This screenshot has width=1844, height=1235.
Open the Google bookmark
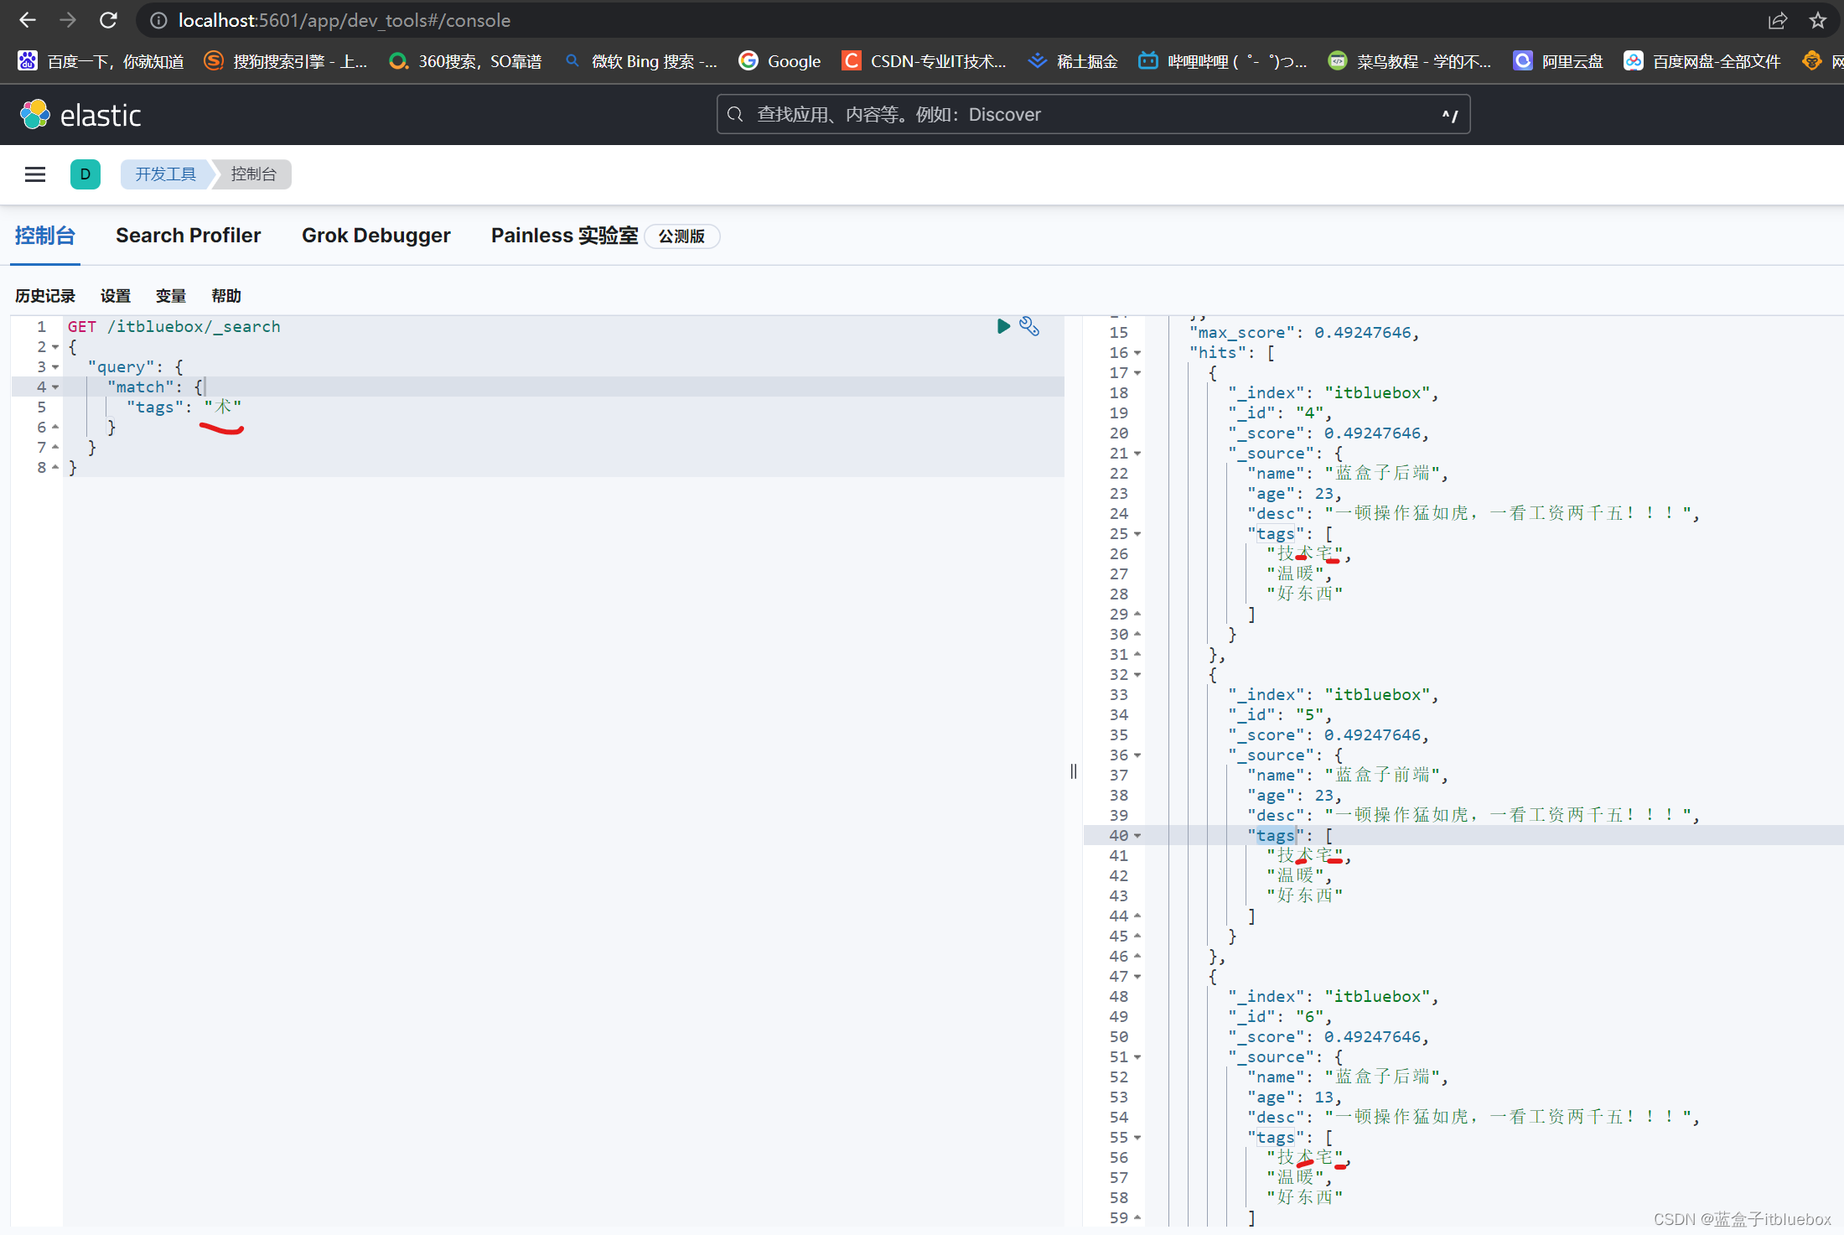pyautogui.click(x=780, y=61)
